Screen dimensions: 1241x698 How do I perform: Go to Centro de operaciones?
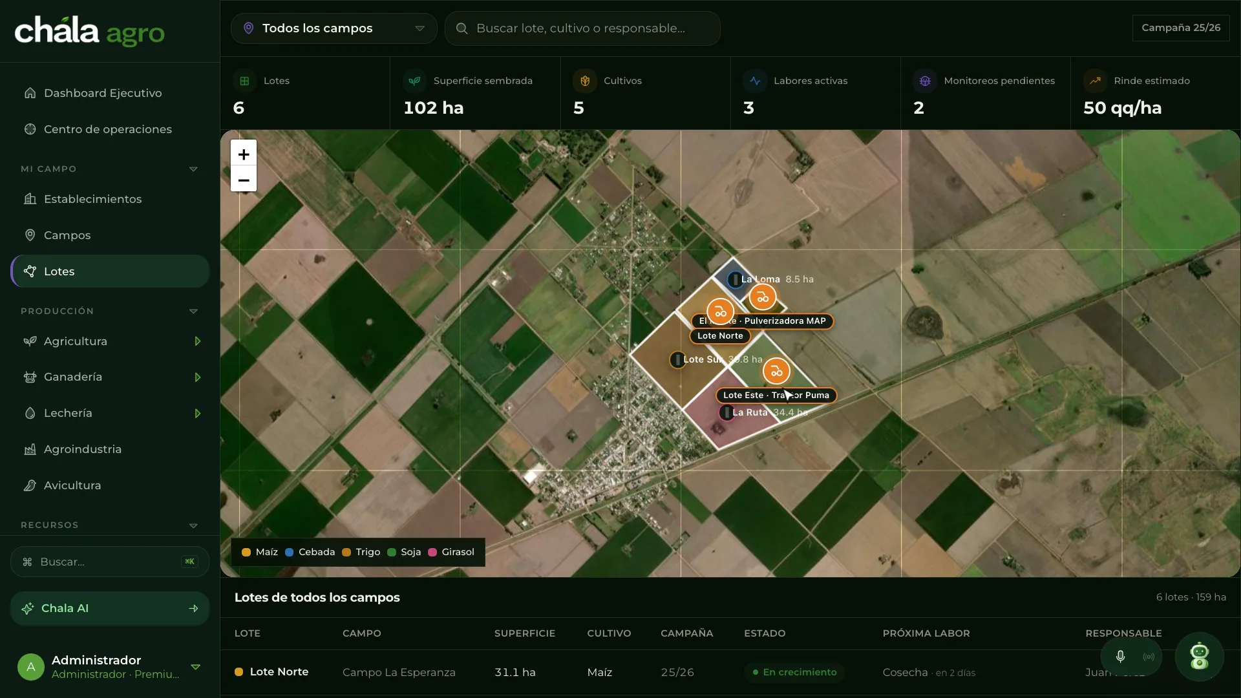pos(110,129)
